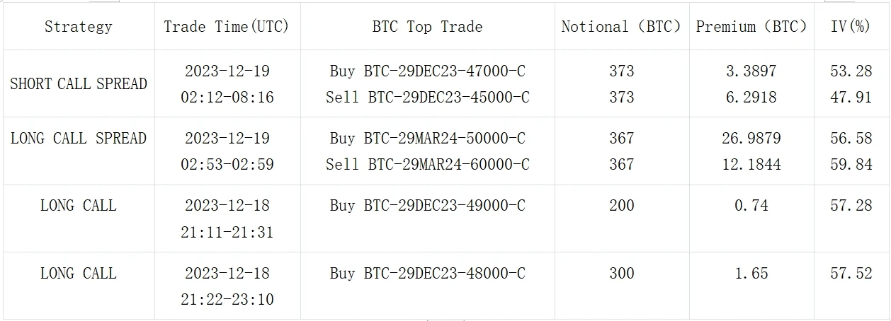Image resolution: width=891 pixels, height=321 pixels.
Task: Click the Buy BTC-29DEC23-49000-C trade entry
Action: click(x=428, y=206)
